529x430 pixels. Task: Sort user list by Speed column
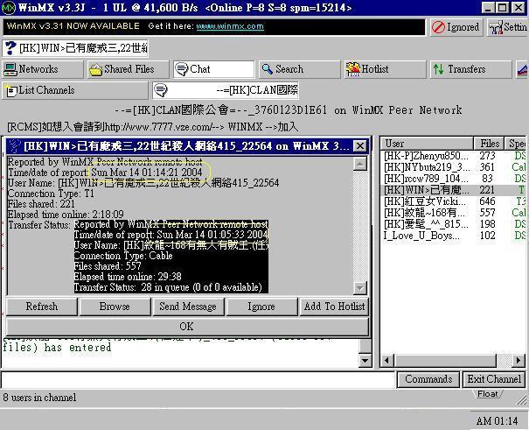click(517, 144)
